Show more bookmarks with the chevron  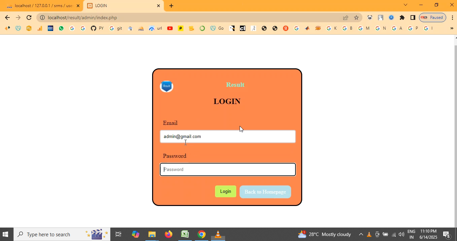(452, 28)
